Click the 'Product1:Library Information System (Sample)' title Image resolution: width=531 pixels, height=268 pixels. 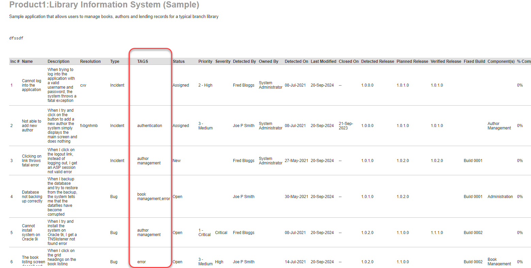104,5
